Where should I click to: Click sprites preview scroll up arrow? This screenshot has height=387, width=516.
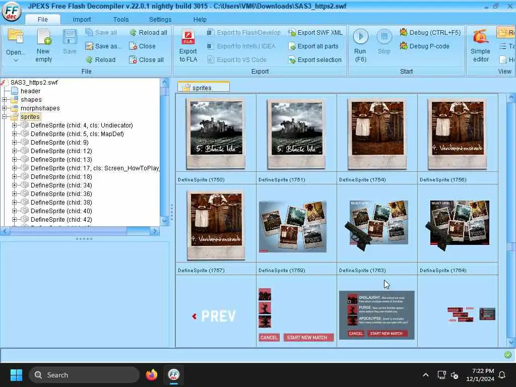click(x=511, y=98)
